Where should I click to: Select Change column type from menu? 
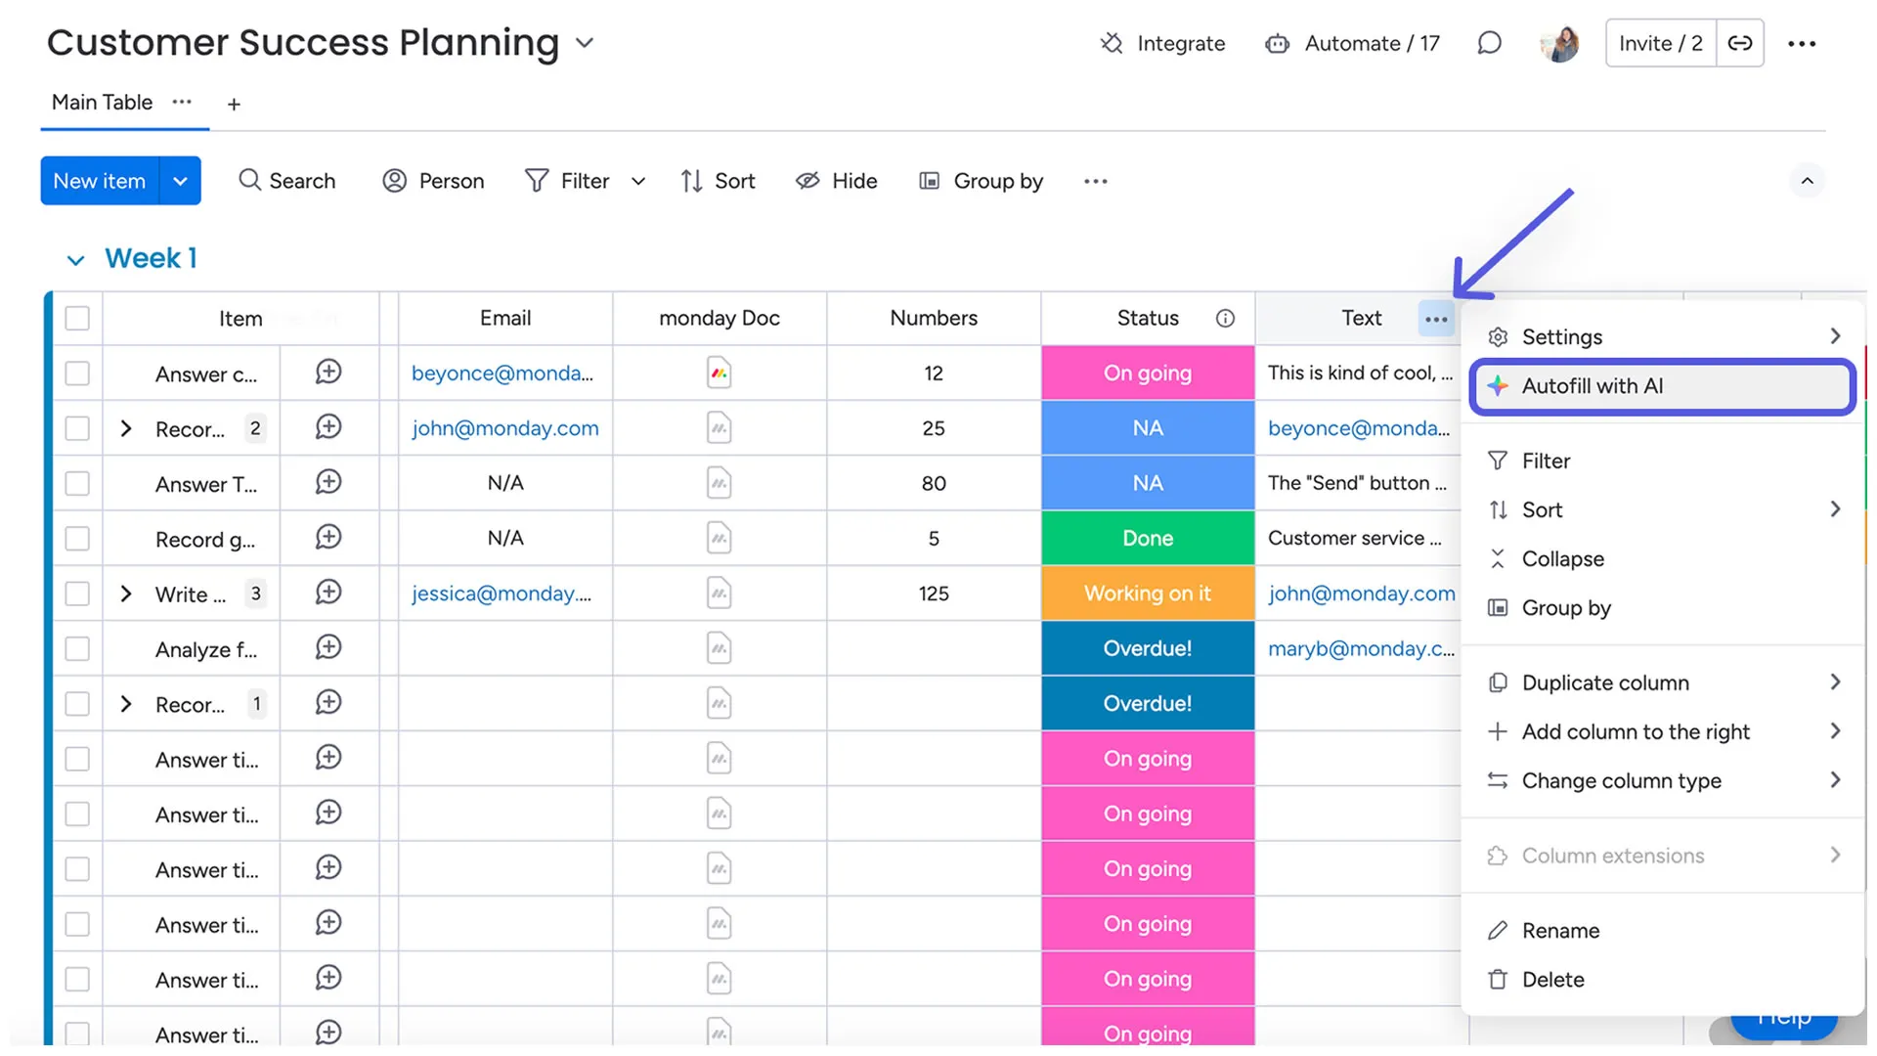click(1621, 780)
